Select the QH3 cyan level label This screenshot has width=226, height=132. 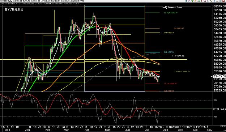pyautogui.click(x=169, y=52)
